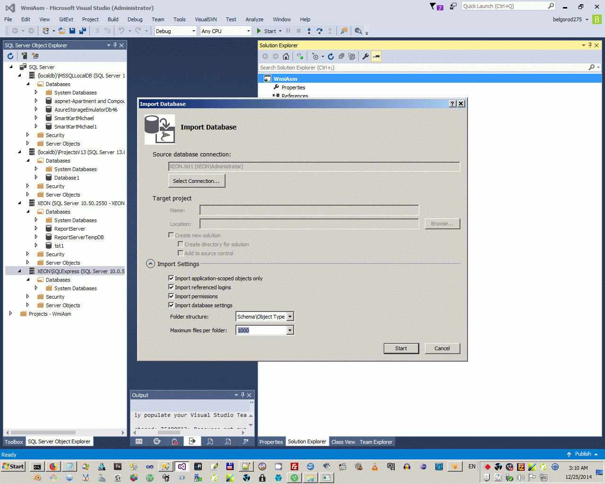Click the Search Solution Explorer field

[423, 68]
